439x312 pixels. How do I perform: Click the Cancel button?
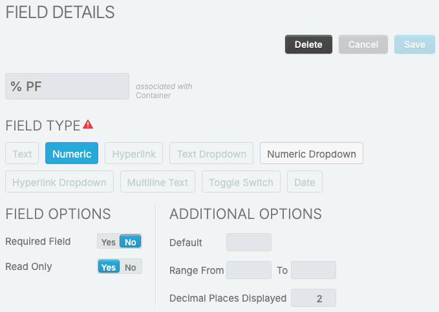click(x=363, y=45)
